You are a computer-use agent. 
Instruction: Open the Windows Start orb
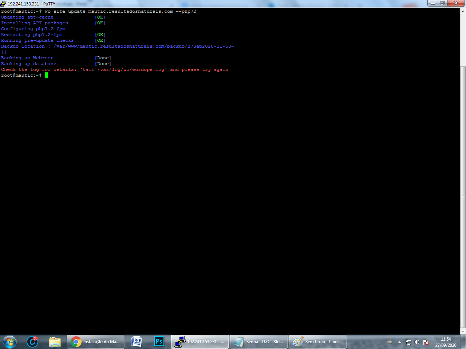tap(9, 342)
